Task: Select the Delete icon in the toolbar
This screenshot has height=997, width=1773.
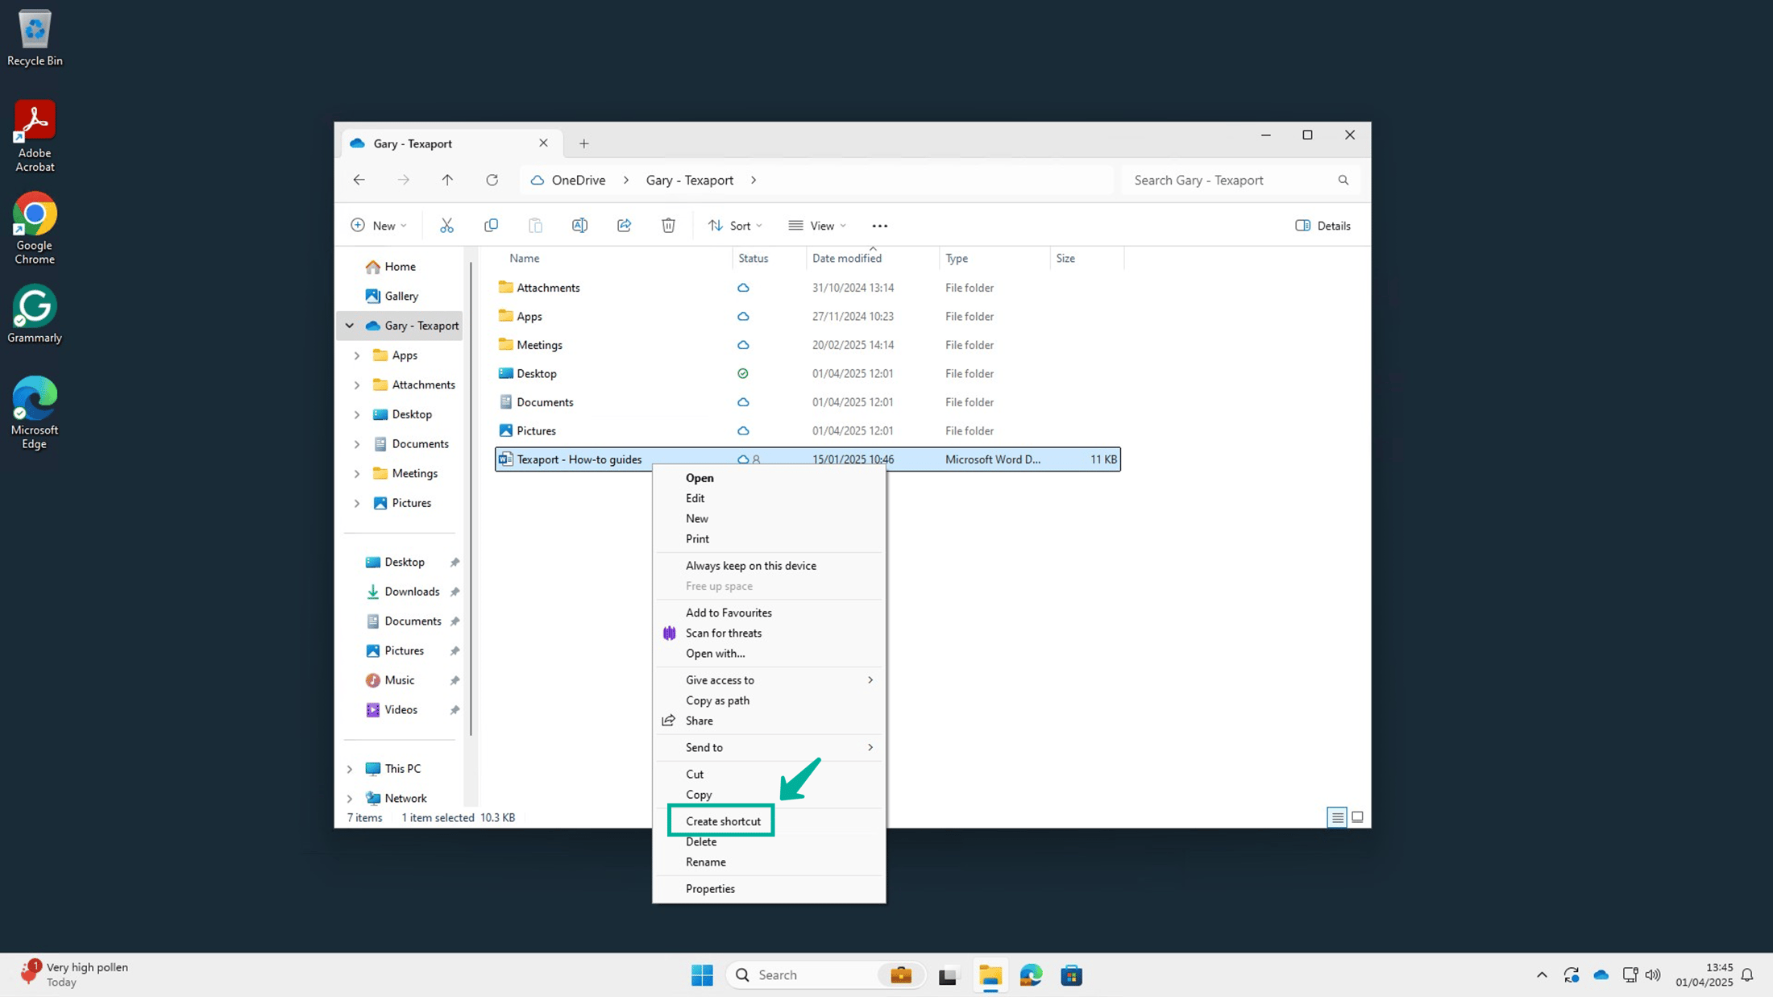Action: (668, 225)
